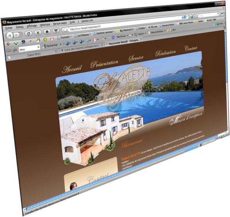Screen dimensions: 230x217
Task: Close the (Sans titre) tab
Action: click(x=56, y=51)
